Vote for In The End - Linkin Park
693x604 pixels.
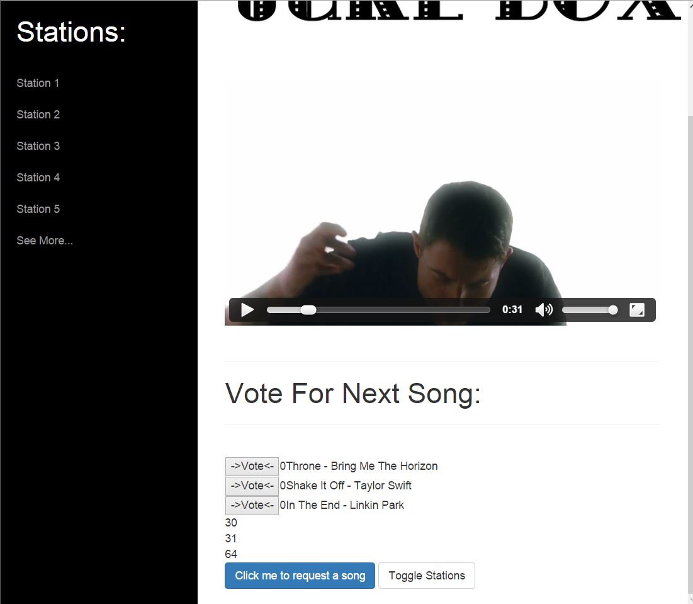[252, 505]
